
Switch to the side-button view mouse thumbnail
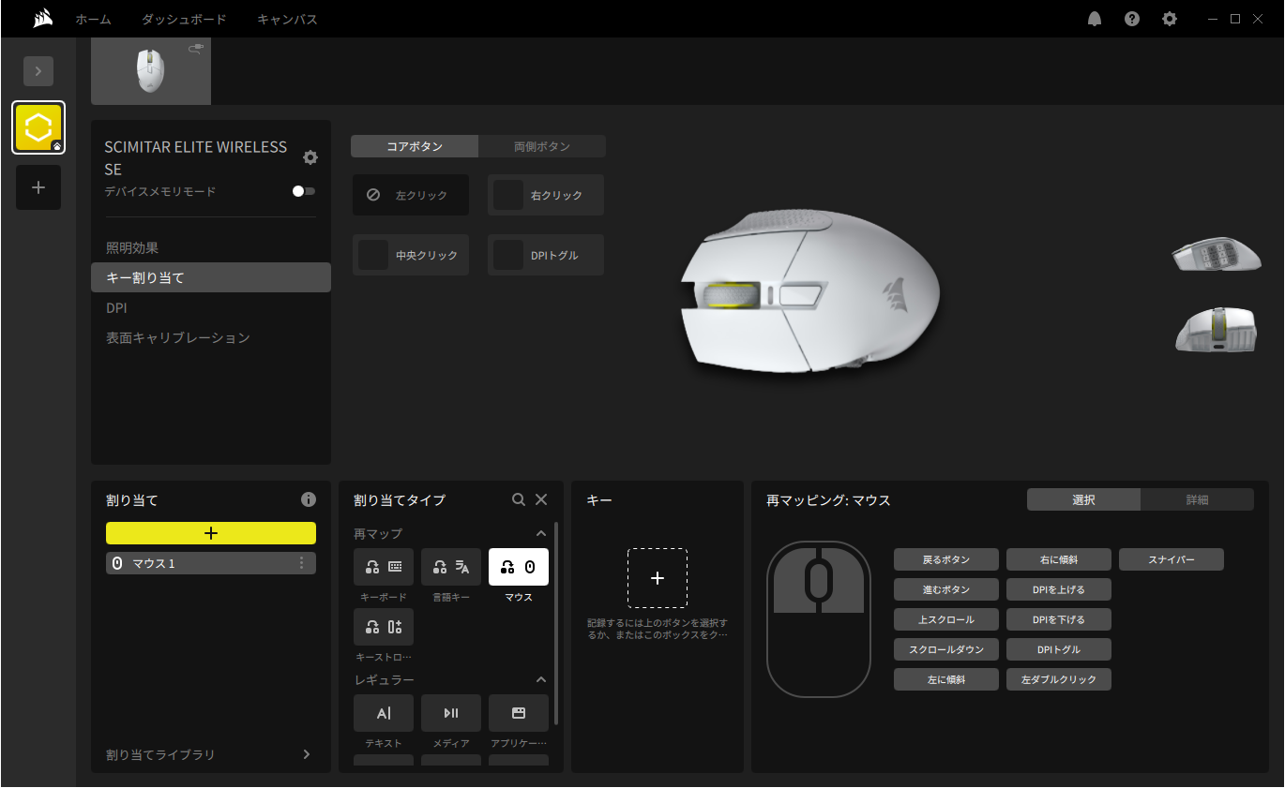coord(1216,255)
